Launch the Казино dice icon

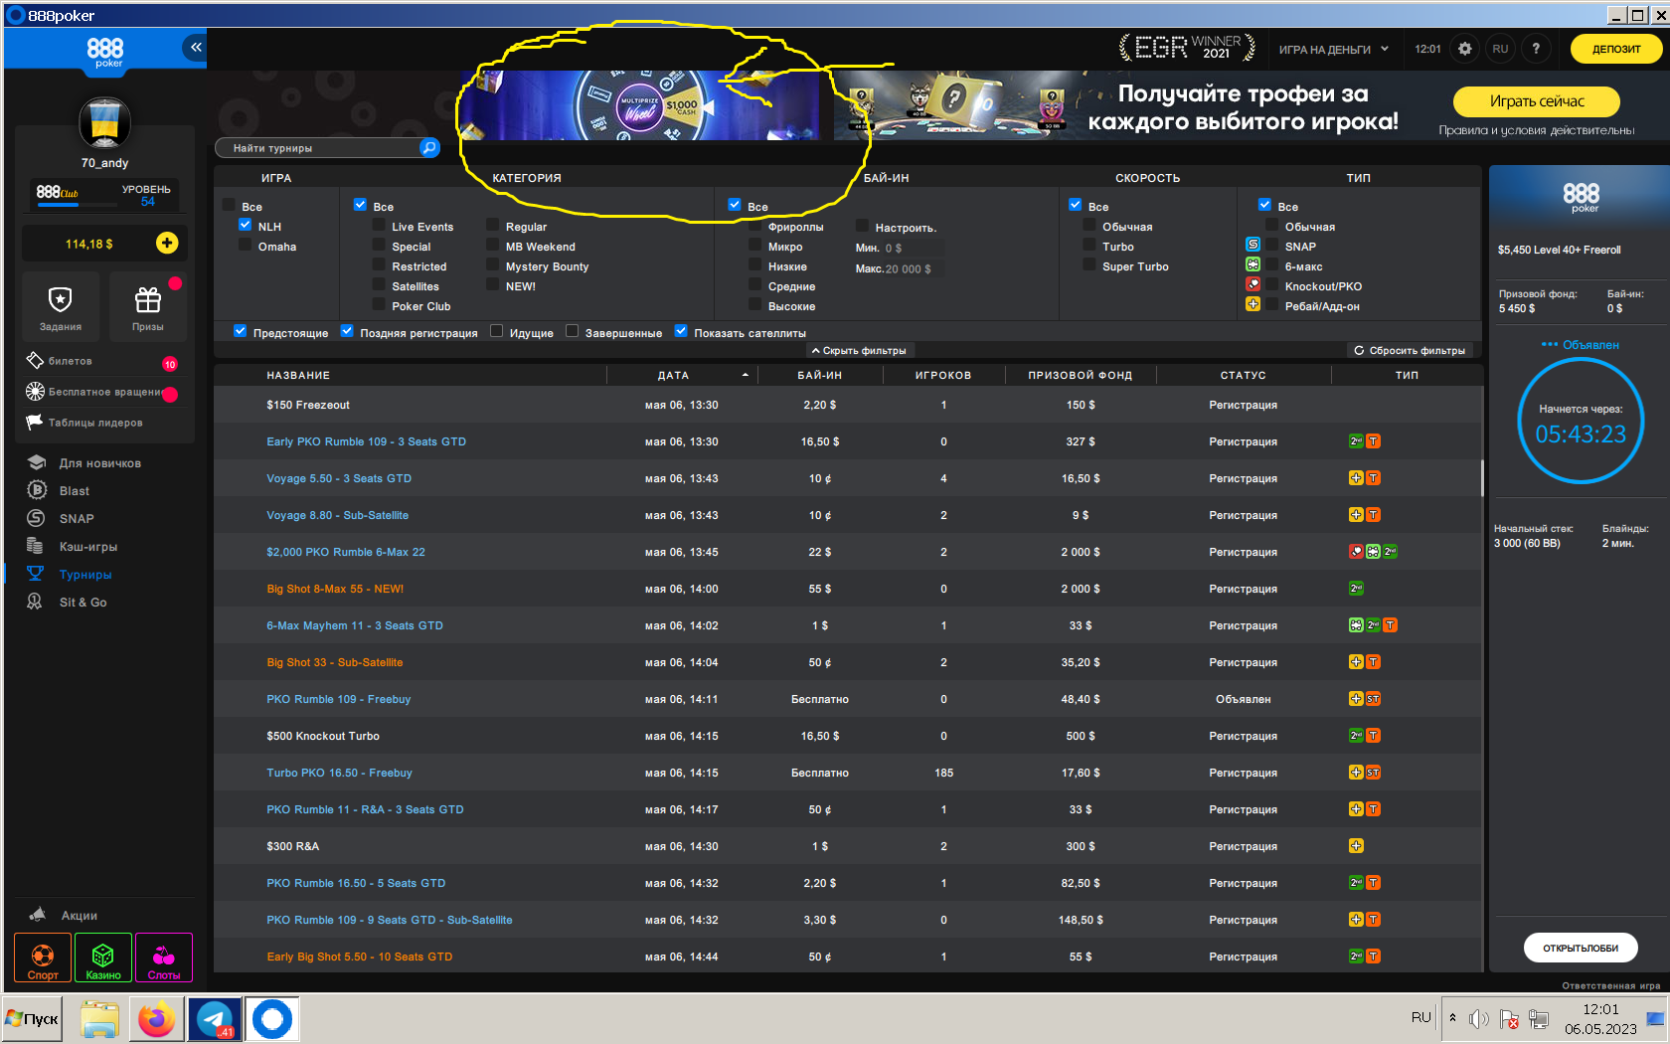[x=103, y=957]
